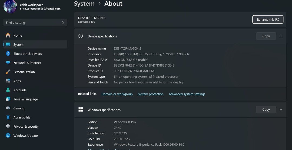Click the Intel Core i5-8350U processor value
Viewport: 292px width, 150px height.
152,54
